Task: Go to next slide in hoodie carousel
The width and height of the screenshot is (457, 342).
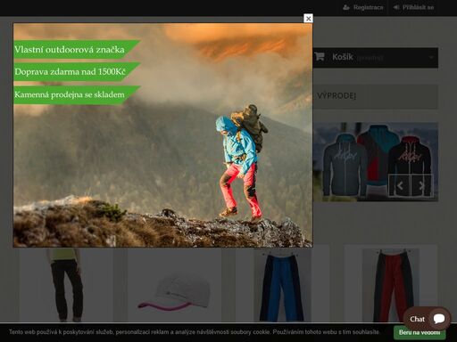Action: [421, 185]
